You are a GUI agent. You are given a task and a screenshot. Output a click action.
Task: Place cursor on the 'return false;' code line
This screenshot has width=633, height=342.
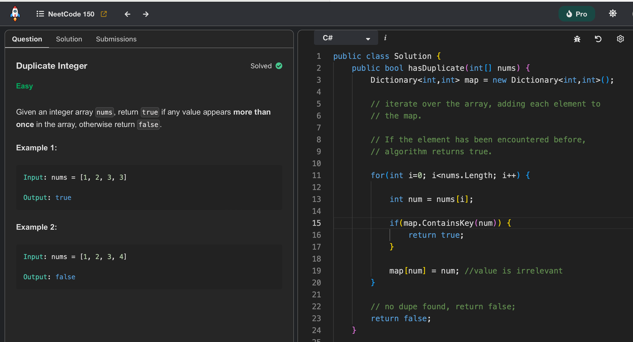[x=401, y=319]
